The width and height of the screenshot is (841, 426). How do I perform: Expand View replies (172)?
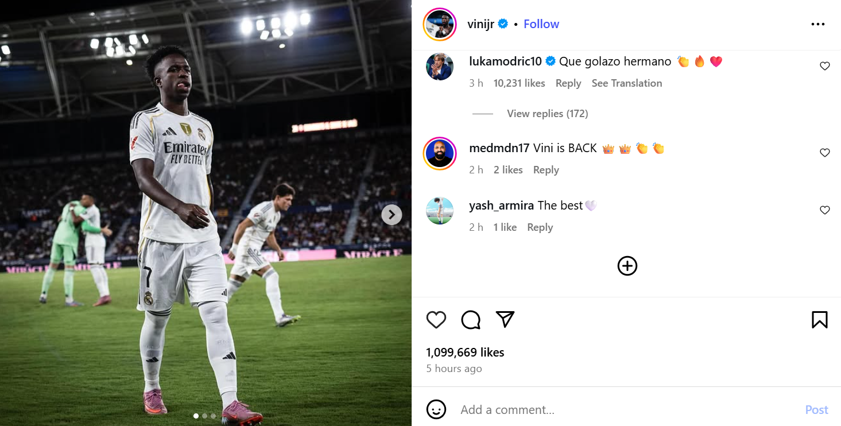click(548, 114)
